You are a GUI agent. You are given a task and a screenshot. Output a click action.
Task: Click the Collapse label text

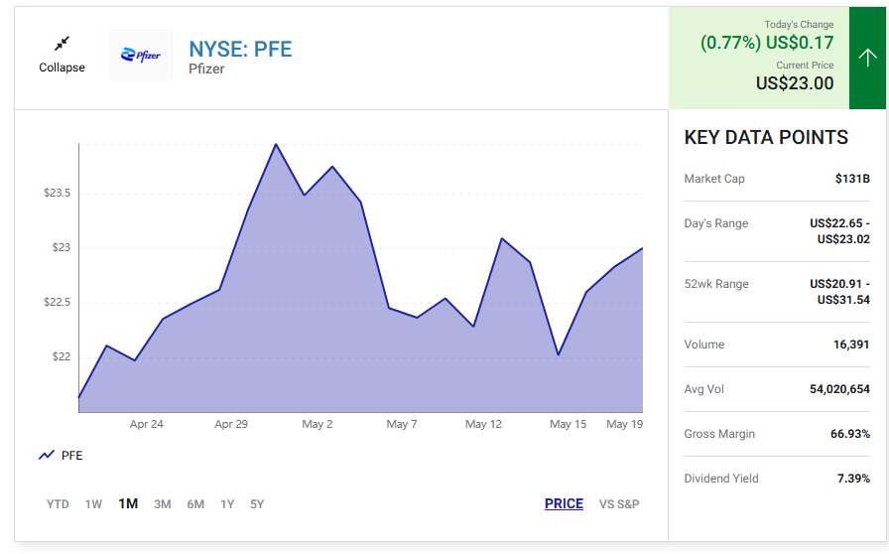click(x=62, y=68)
